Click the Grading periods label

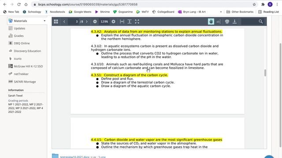point(18,101)
